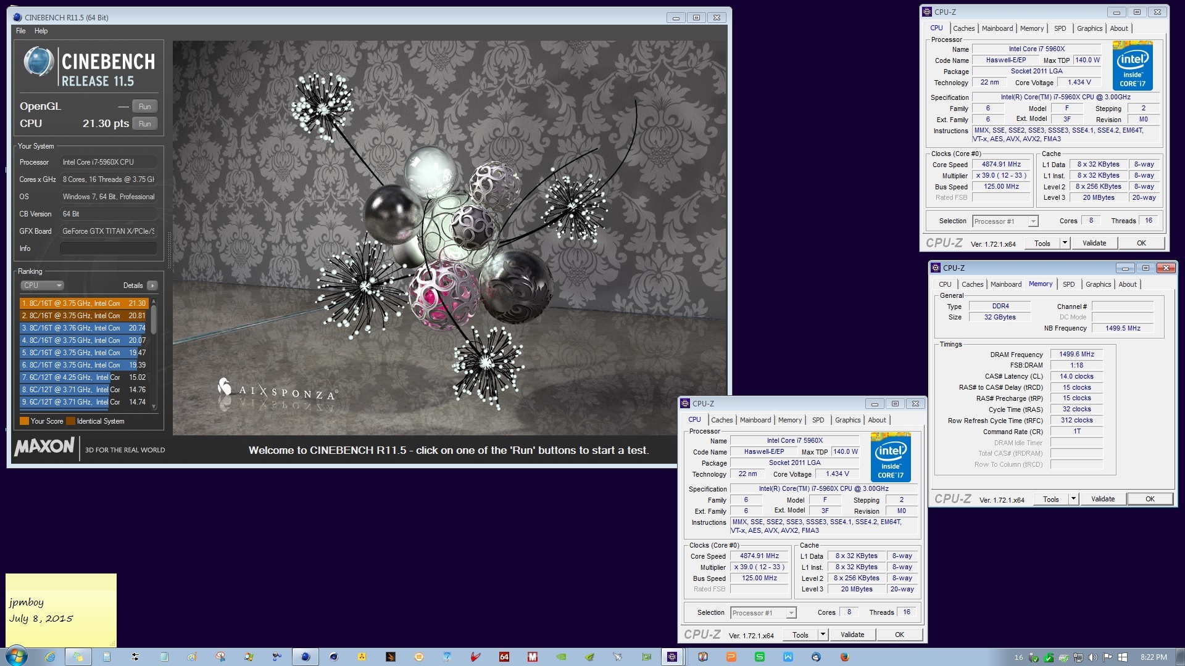Click OK in the Memory CPU-Z window
This screenshot has height=666, width=1185.
tap(1150, 499)
